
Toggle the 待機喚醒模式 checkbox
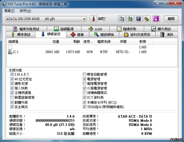pos(84,93)
